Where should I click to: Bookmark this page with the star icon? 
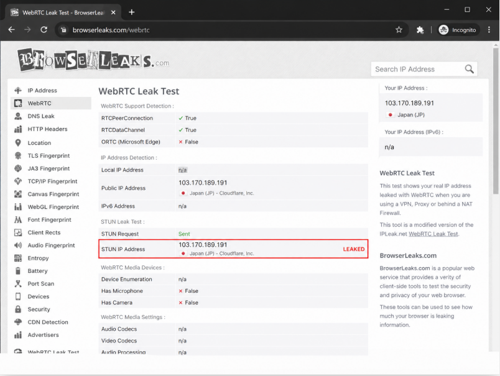click(399, 30)
